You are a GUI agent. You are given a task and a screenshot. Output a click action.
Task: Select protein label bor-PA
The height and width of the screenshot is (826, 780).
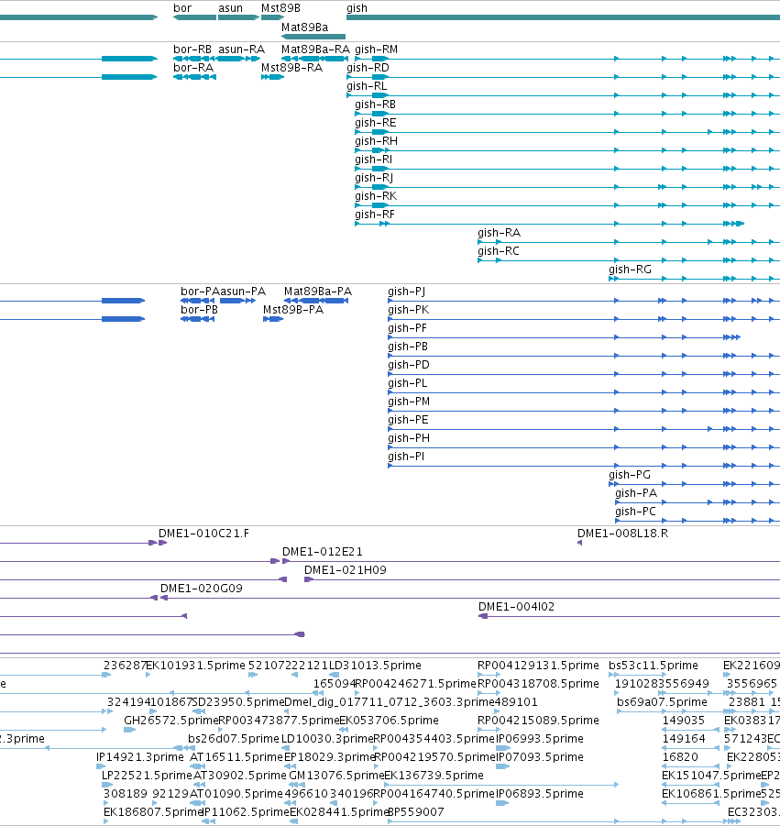tap(200, 292)
